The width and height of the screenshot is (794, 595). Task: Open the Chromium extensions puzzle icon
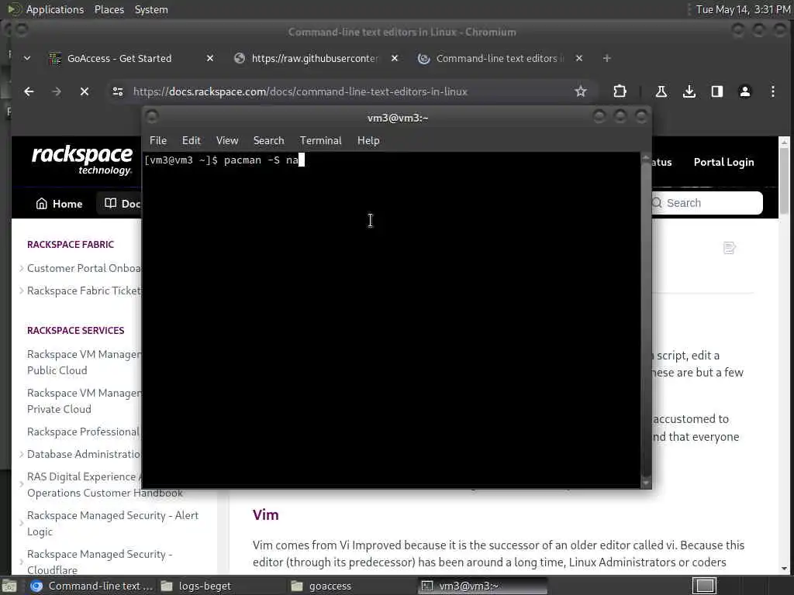[620, 91]
